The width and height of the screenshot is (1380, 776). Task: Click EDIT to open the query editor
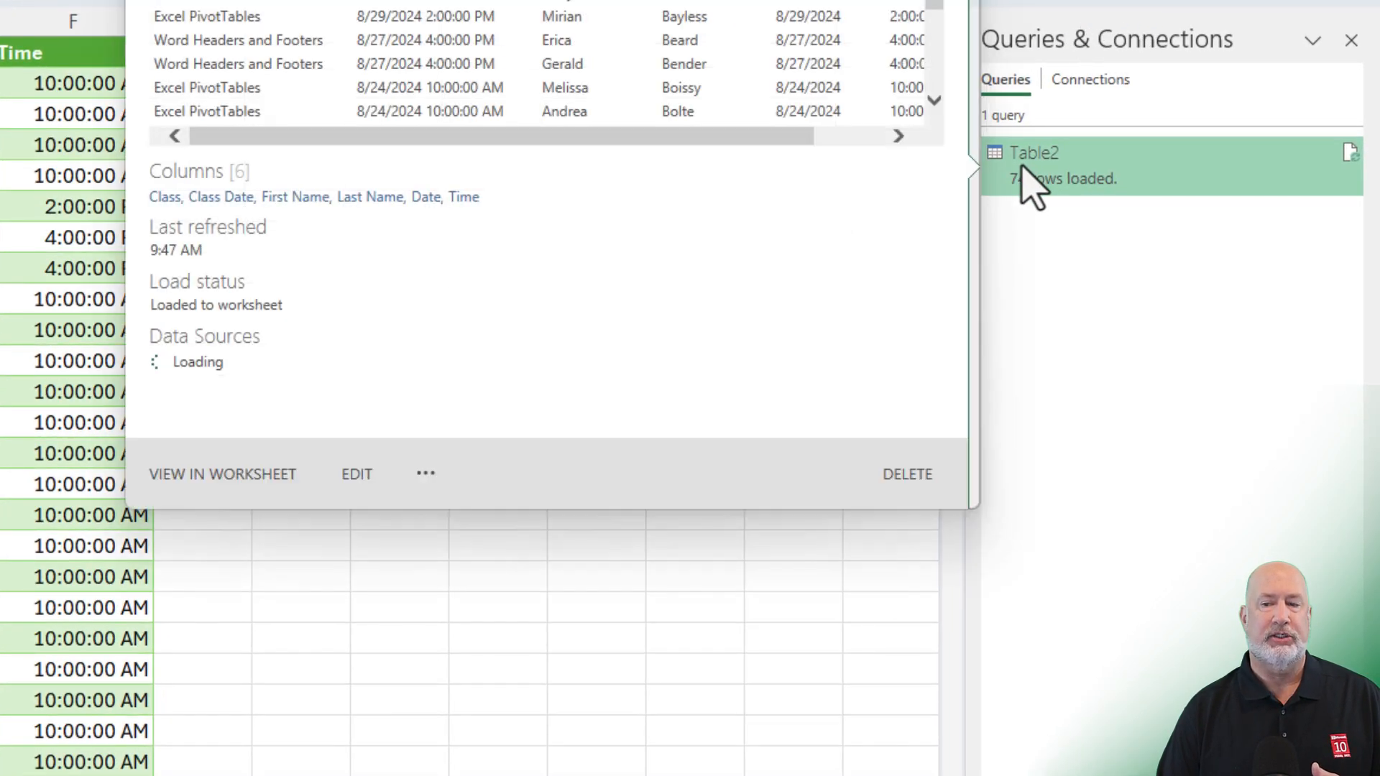click(356, 474)
